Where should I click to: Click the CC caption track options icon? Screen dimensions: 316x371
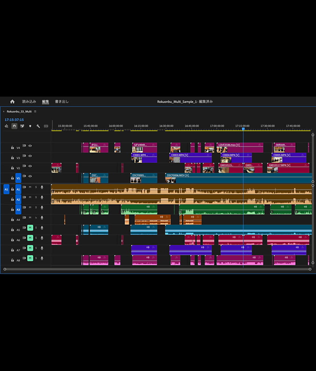(46, 126)
